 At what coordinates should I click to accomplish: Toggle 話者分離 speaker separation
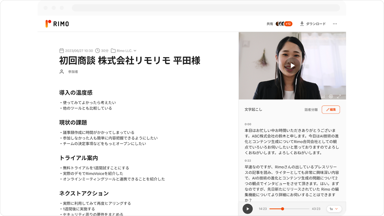311,110
